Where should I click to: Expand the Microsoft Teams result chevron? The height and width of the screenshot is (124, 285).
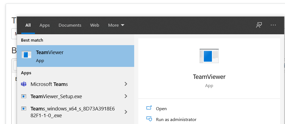[x=126, y=84]
